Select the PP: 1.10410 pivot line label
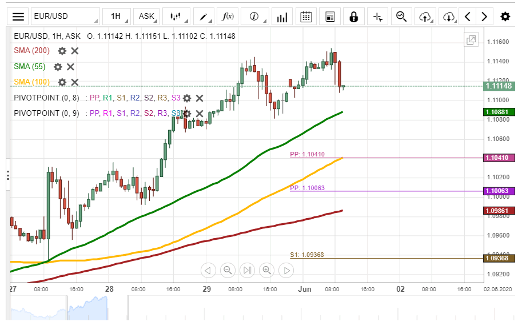 pyautogui.click(x=307, y=154)
